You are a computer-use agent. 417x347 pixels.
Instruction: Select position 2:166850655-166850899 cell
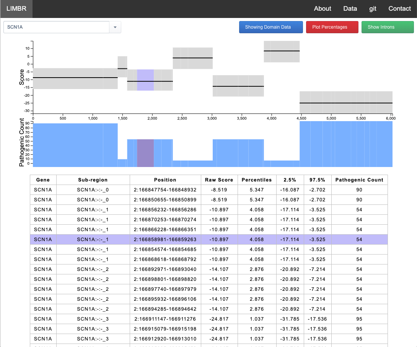pyautogui.click(x=165, y=200)
